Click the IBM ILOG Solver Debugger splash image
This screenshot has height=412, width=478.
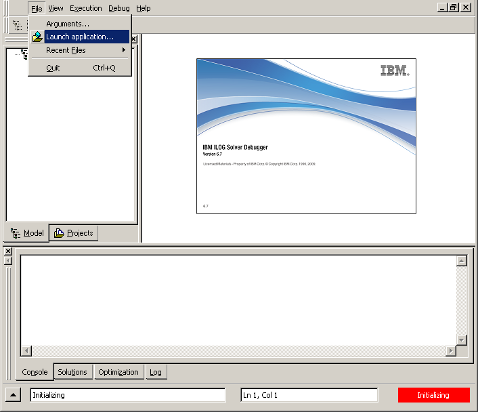[306, 136]
